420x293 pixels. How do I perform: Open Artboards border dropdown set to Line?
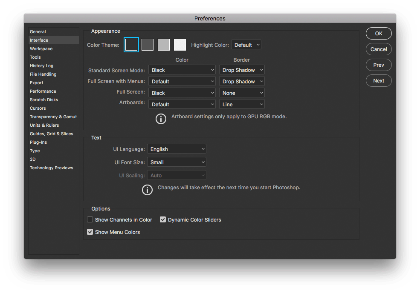(242, 105)
